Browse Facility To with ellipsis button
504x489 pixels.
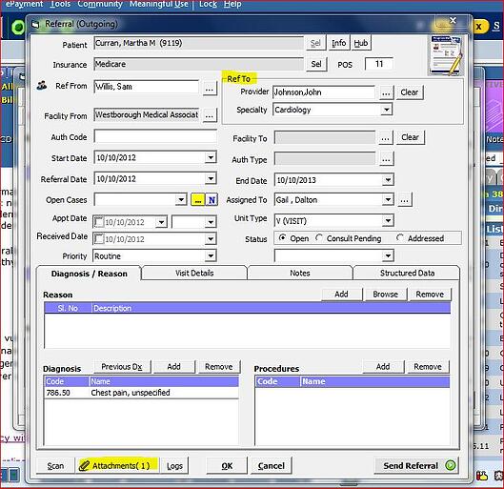(x=386, y=138)
